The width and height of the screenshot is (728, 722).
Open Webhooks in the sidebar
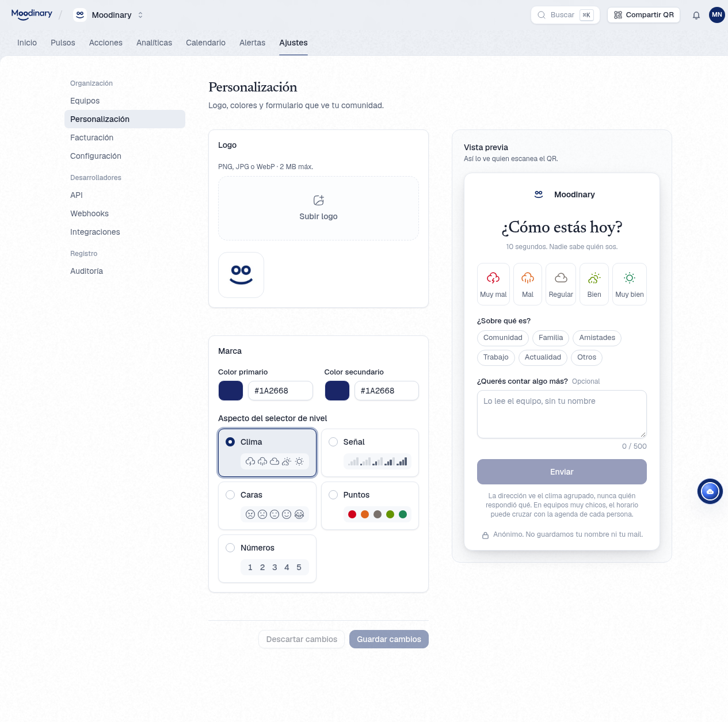click(x=125, y=213)
